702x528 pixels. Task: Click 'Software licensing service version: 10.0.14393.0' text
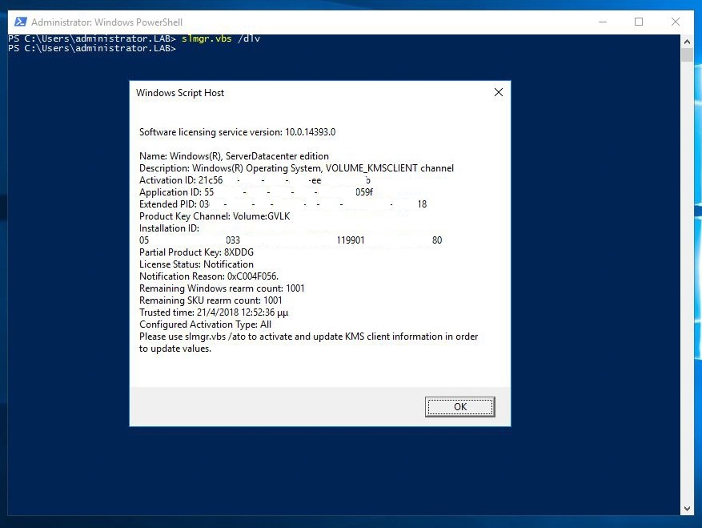pyautogui.click(x=237, y=131)
